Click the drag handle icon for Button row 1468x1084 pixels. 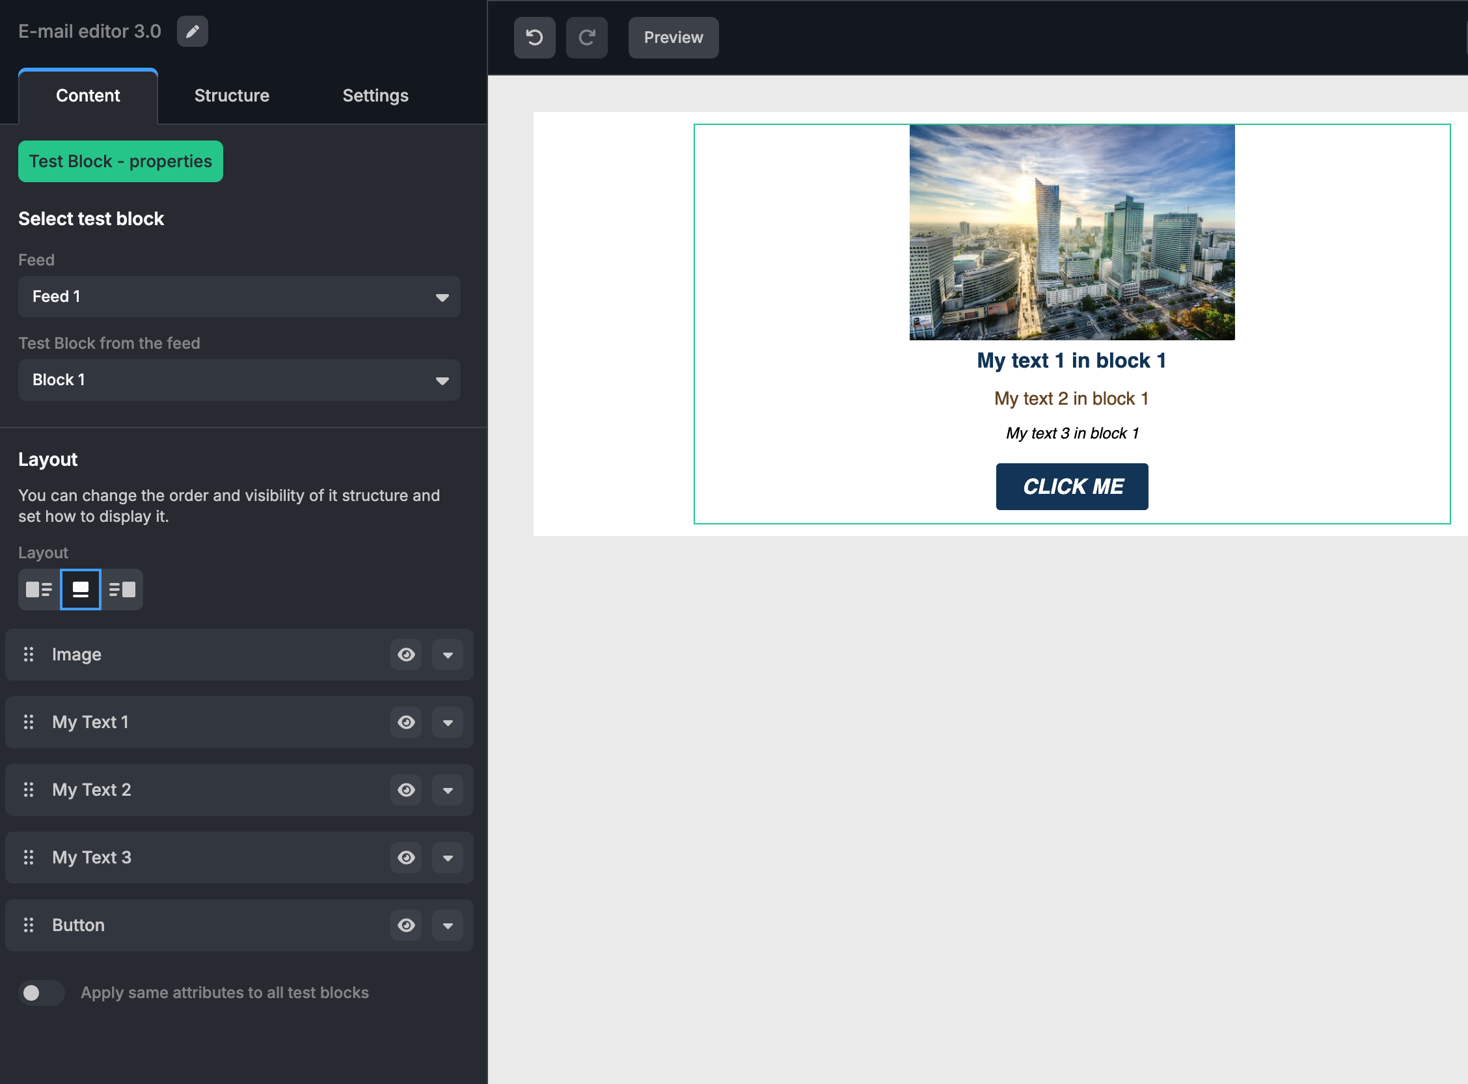point(29,925)
